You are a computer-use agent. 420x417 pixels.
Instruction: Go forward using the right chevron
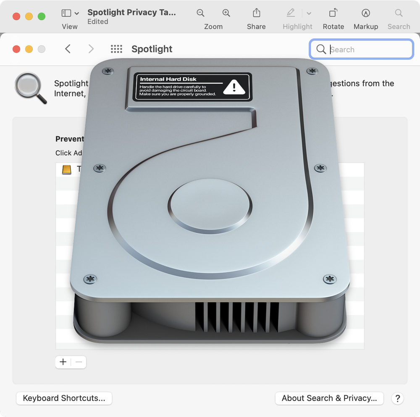point(91,49)
